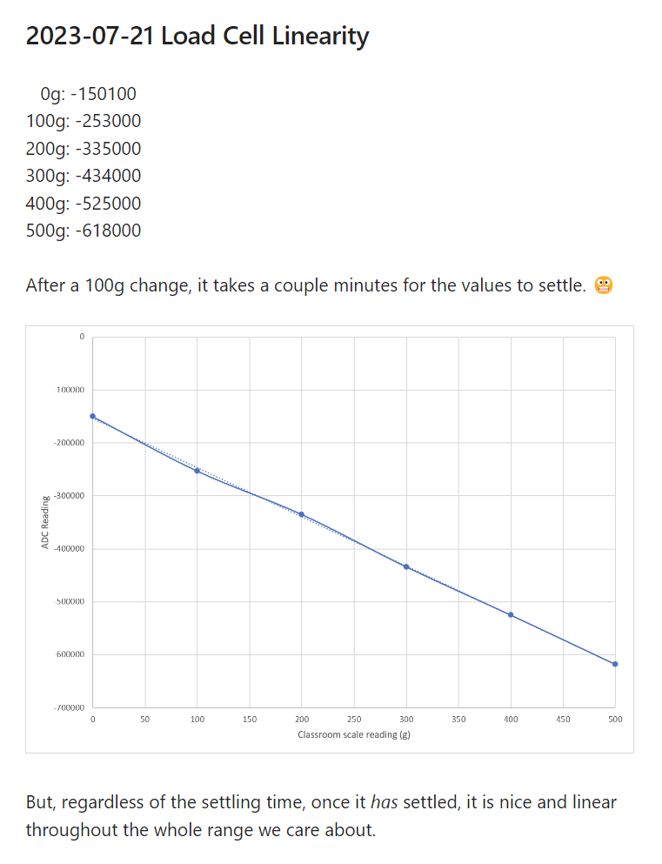The width and height of the screenshot is (662, 864).
Task: Click the '500g: -618000' text line
Action: click(x=84, y=231)
